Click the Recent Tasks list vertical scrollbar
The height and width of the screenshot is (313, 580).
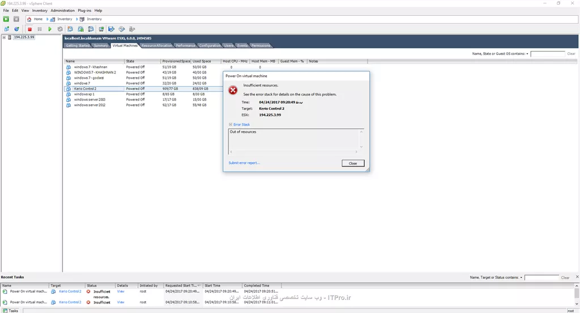[x=577, y=295]
